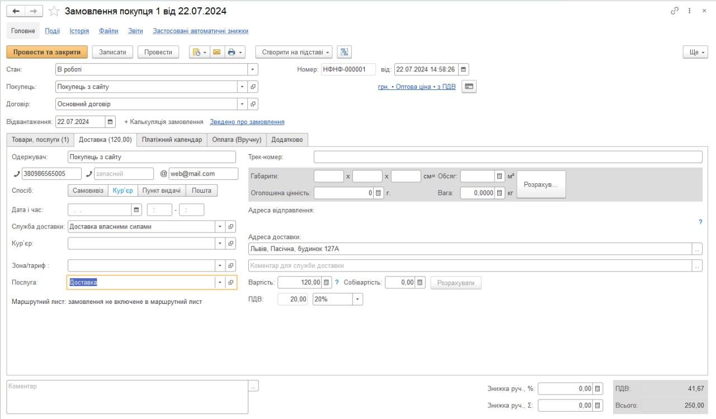Open payment card icon next to price type

469,87
